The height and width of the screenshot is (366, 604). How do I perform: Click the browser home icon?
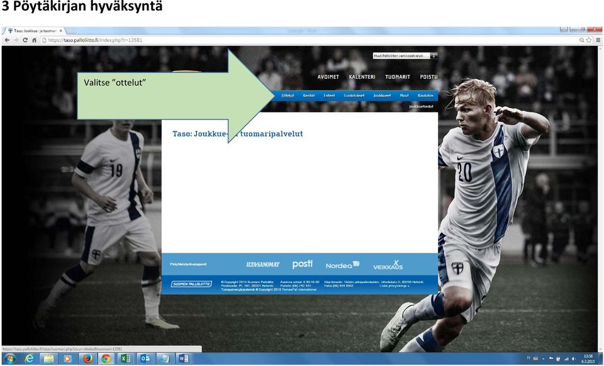pyautogui.click(x=34, y=40)
